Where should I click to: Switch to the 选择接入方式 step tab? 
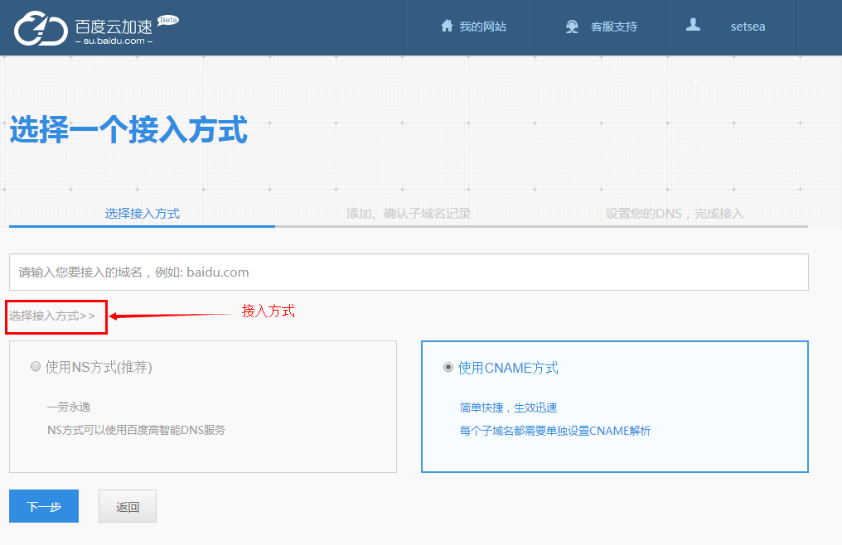143,214
